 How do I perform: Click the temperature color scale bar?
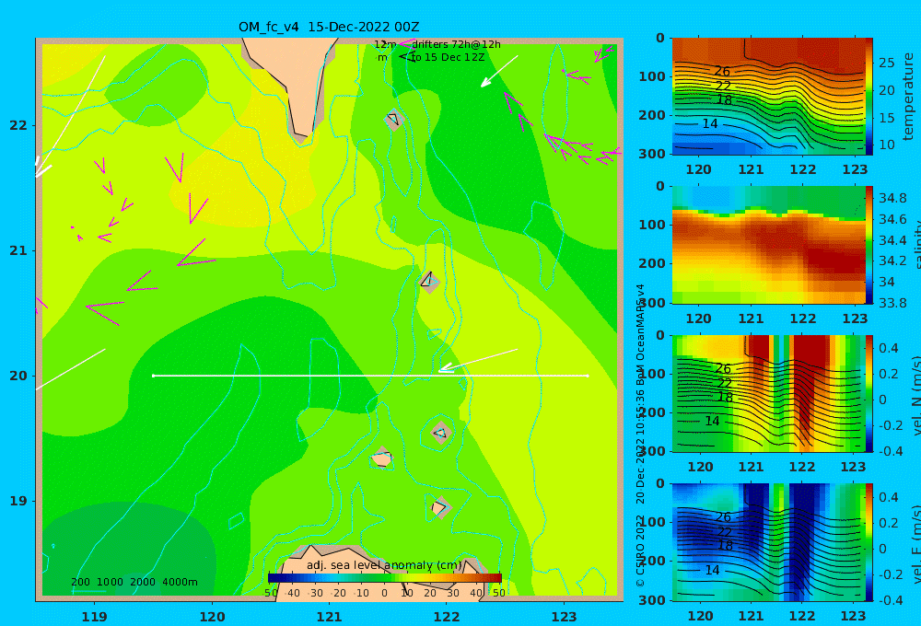pyautogui.click(x=869, y=97)
